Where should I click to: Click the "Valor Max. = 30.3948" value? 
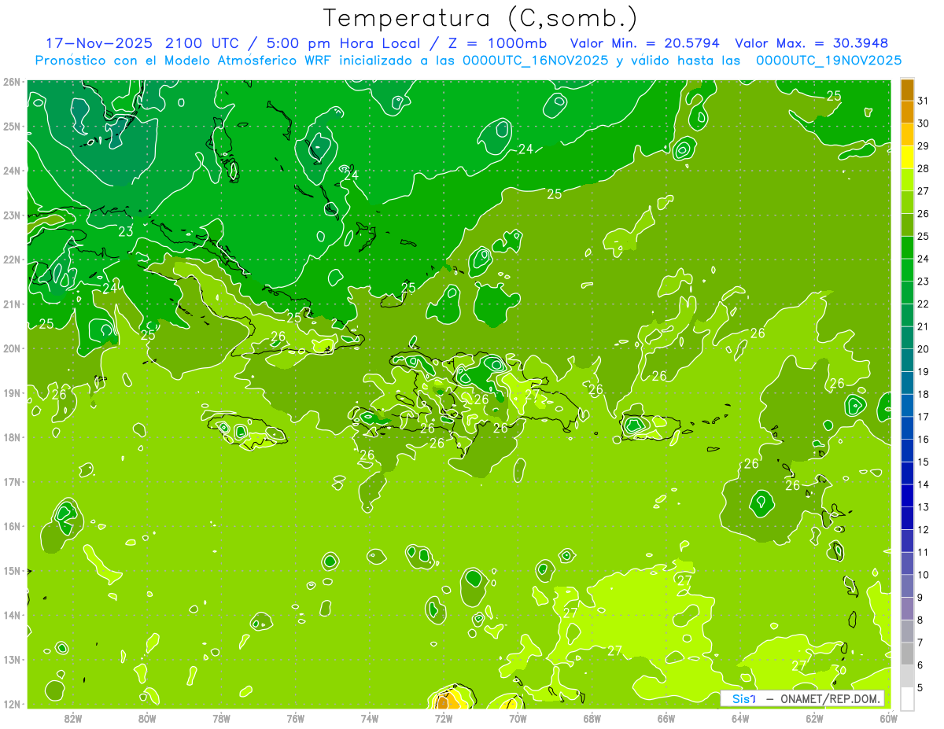pos(811,43)
